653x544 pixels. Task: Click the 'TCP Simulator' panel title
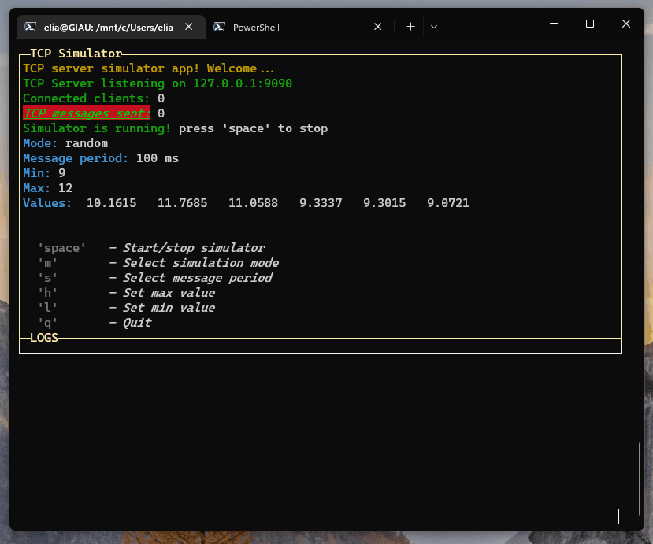tap(76, 54)
